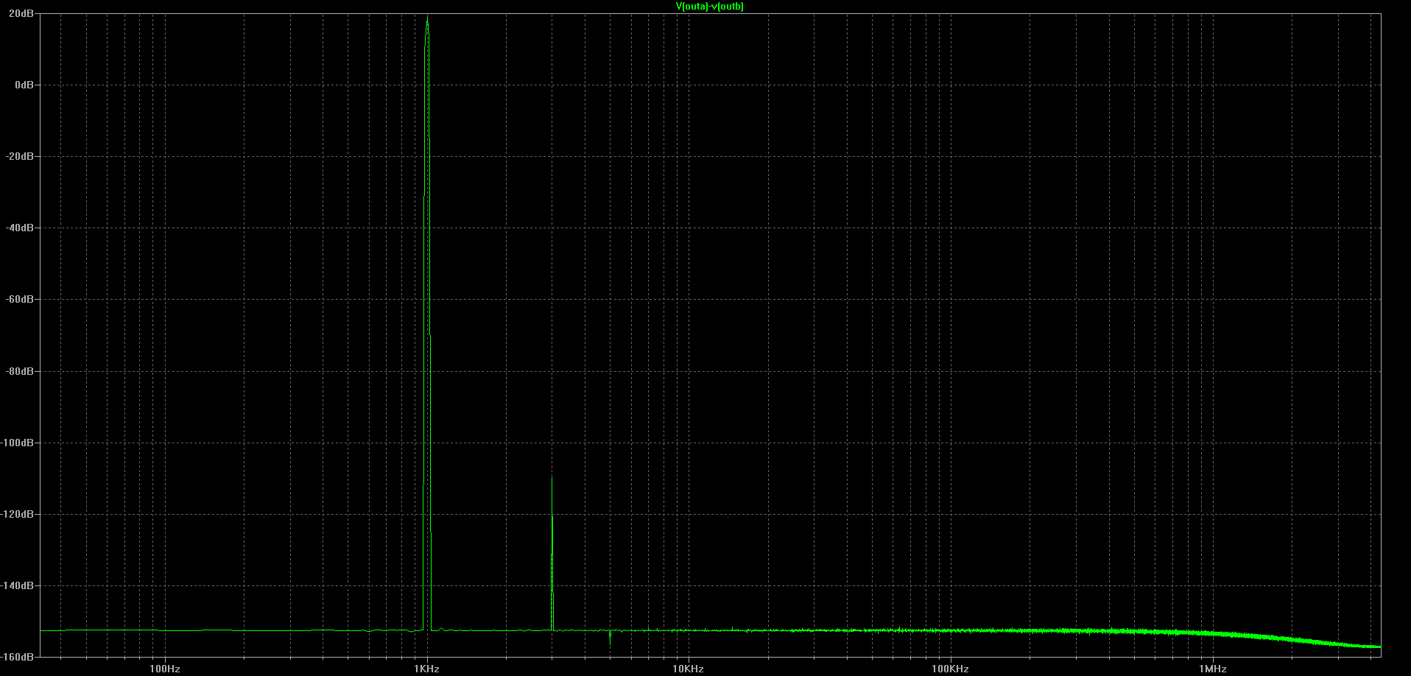This screenshot has width=1411, height=676.
Task: Click the -140dB axis label
Action: (x=18, y=586)
